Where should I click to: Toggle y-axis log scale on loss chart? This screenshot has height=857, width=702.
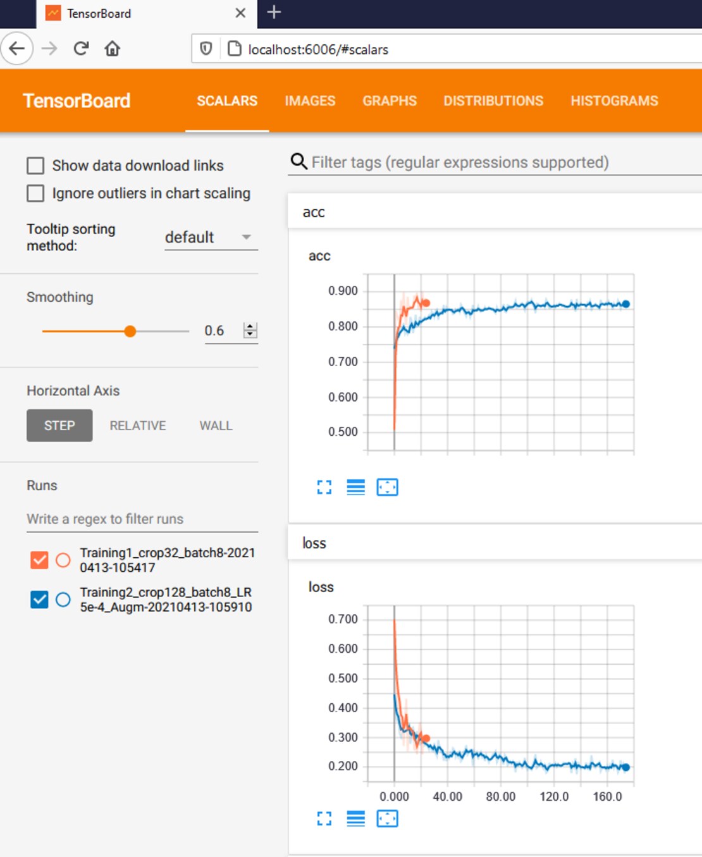[356, 818]
